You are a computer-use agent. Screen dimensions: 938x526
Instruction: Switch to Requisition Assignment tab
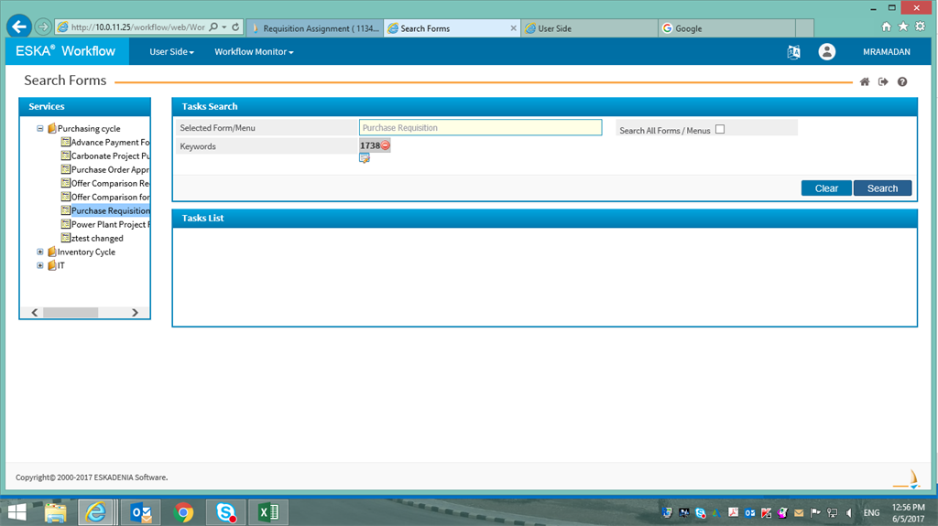pyautogui.click(x=315, y=28)
